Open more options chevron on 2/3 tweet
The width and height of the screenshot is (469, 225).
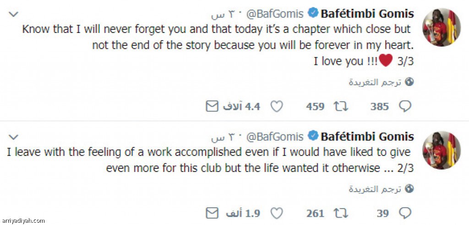[14, 136]
